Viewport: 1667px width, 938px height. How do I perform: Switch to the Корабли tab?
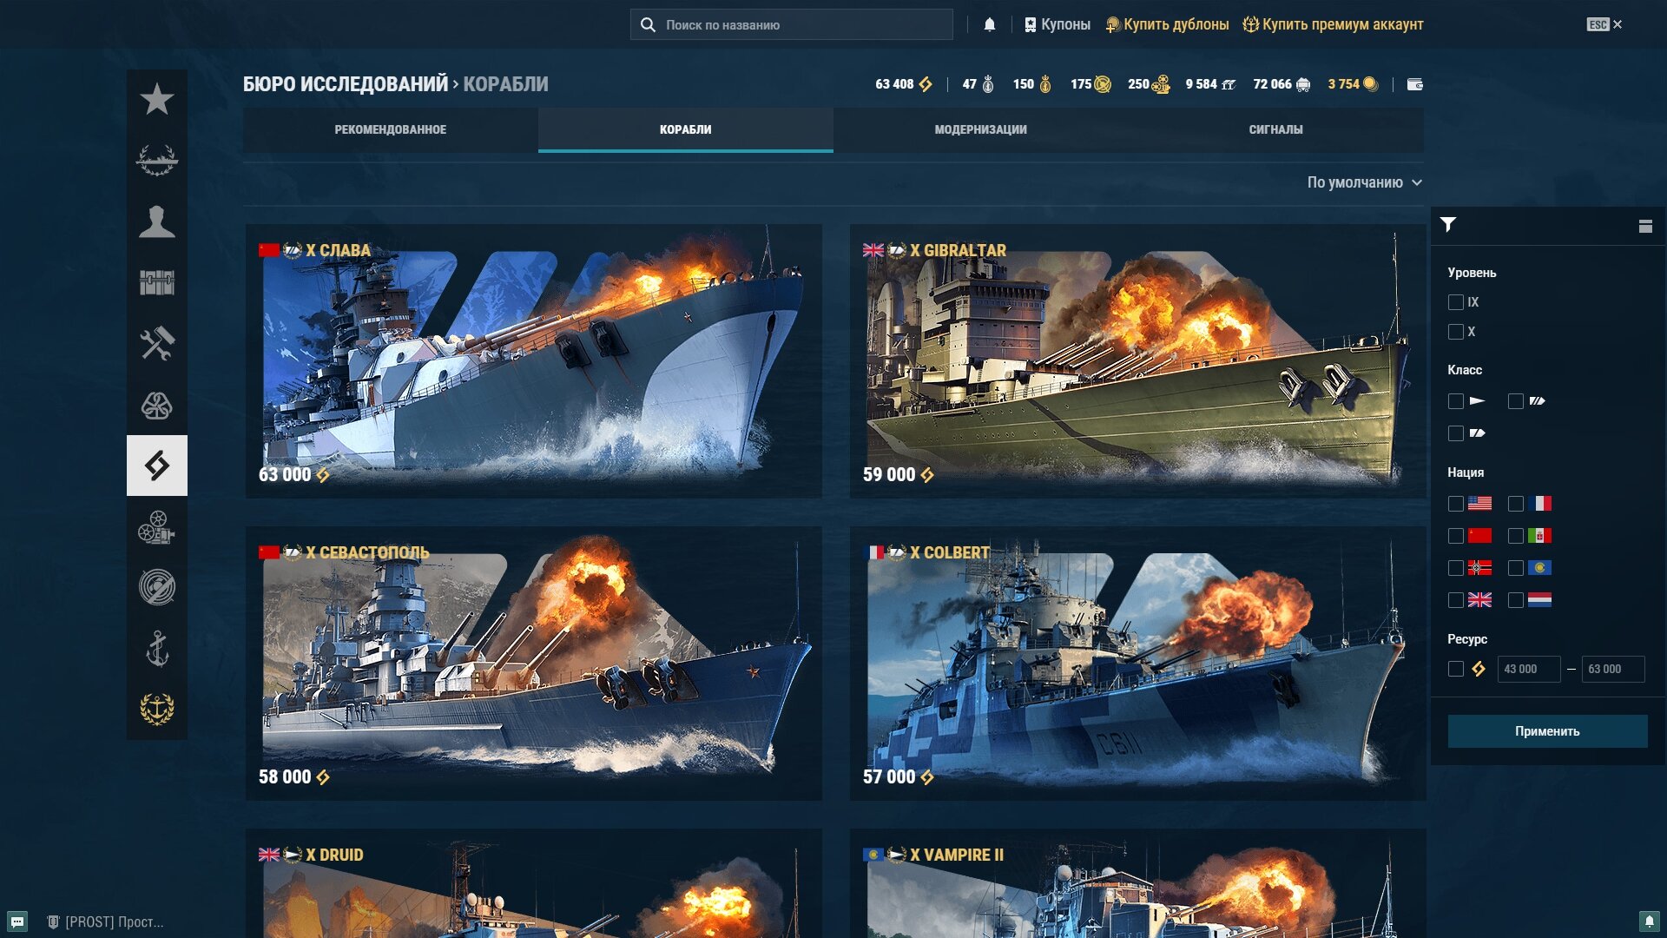pos(686,129)
